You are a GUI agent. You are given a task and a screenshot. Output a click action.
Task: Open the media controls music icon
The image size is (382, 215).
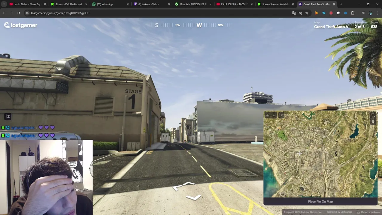363,13
